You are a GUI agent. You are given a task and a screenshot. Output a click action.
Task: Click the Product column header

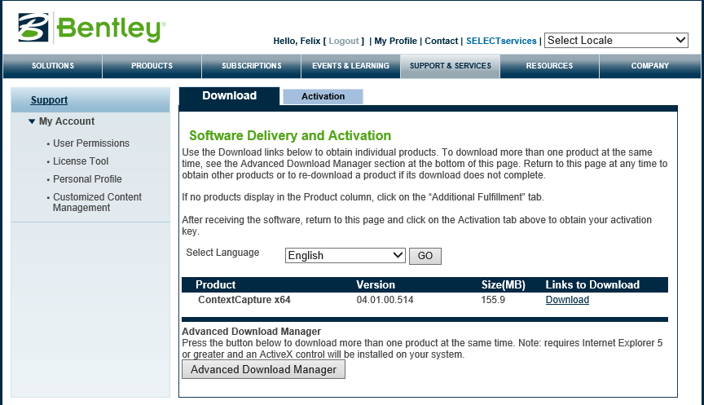215,285
